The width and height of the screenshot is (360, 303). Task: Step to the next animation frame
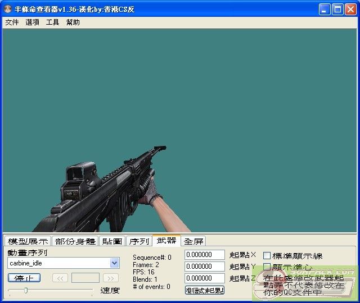tap(111, 278)
